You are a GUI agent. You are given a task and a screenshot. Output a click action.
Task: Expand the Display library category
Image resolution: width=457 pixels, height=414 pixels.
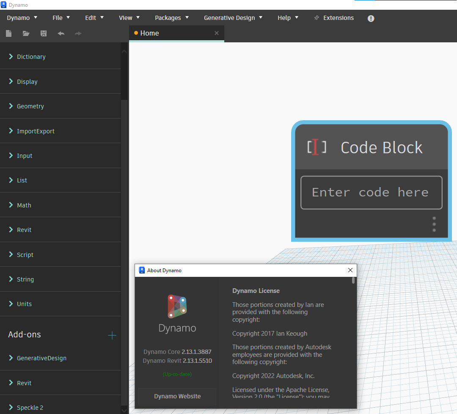61,81
